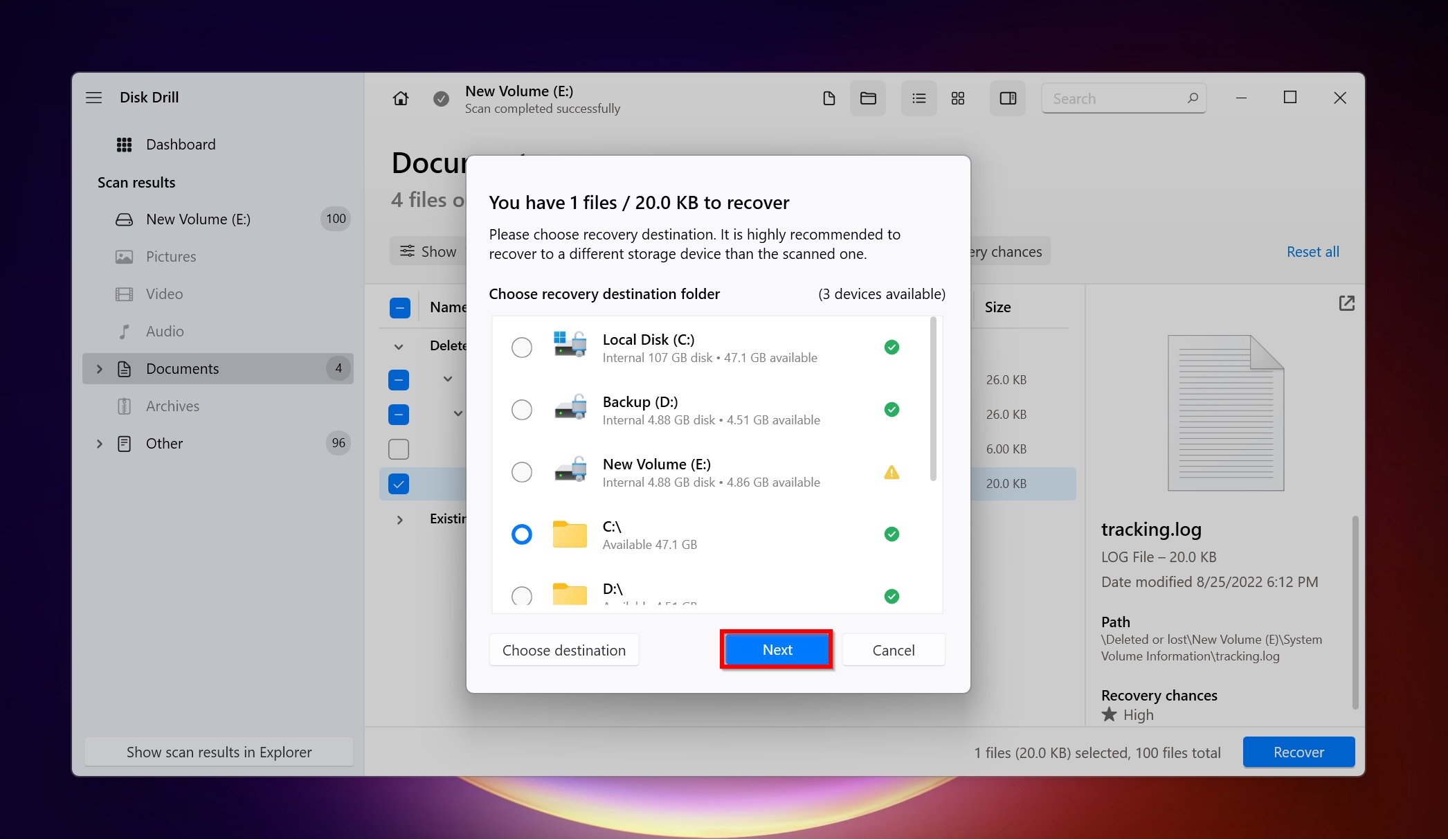The height and width of the screenshot is (839, 1448).
Task: Click the green check for Backup (D:)
Action: point(892,410)
